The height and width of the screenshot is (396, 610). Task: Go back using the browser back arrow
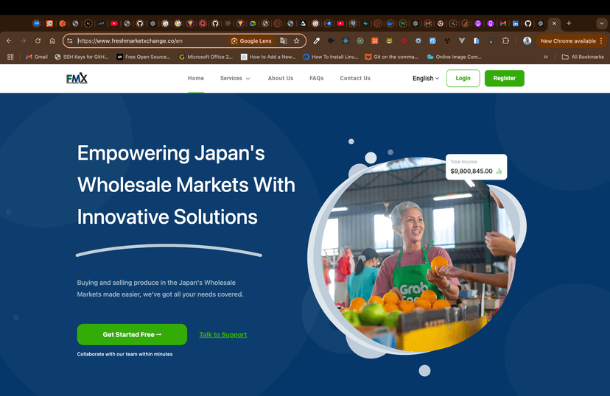[x=9, y=40]
